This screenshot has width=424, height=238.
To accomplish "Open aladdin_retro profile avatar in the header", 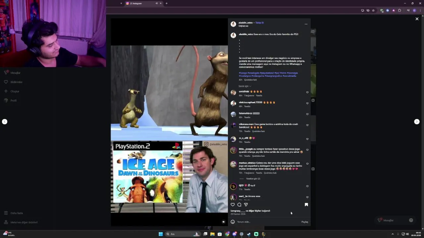I will [x=233, y=24].
